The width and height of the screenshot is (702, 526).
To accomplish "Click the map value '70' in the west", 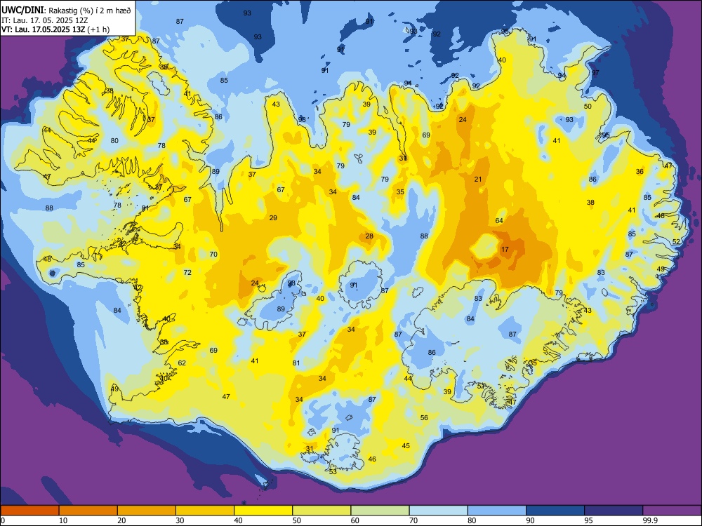I will tap(213, 254).
